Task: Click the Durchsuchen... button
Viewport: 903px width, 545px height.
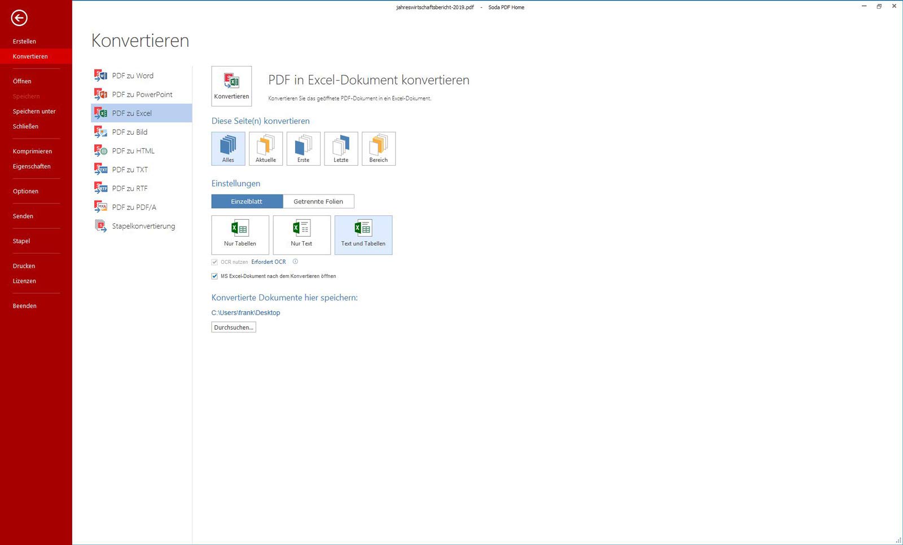Action: pos(234,327)
